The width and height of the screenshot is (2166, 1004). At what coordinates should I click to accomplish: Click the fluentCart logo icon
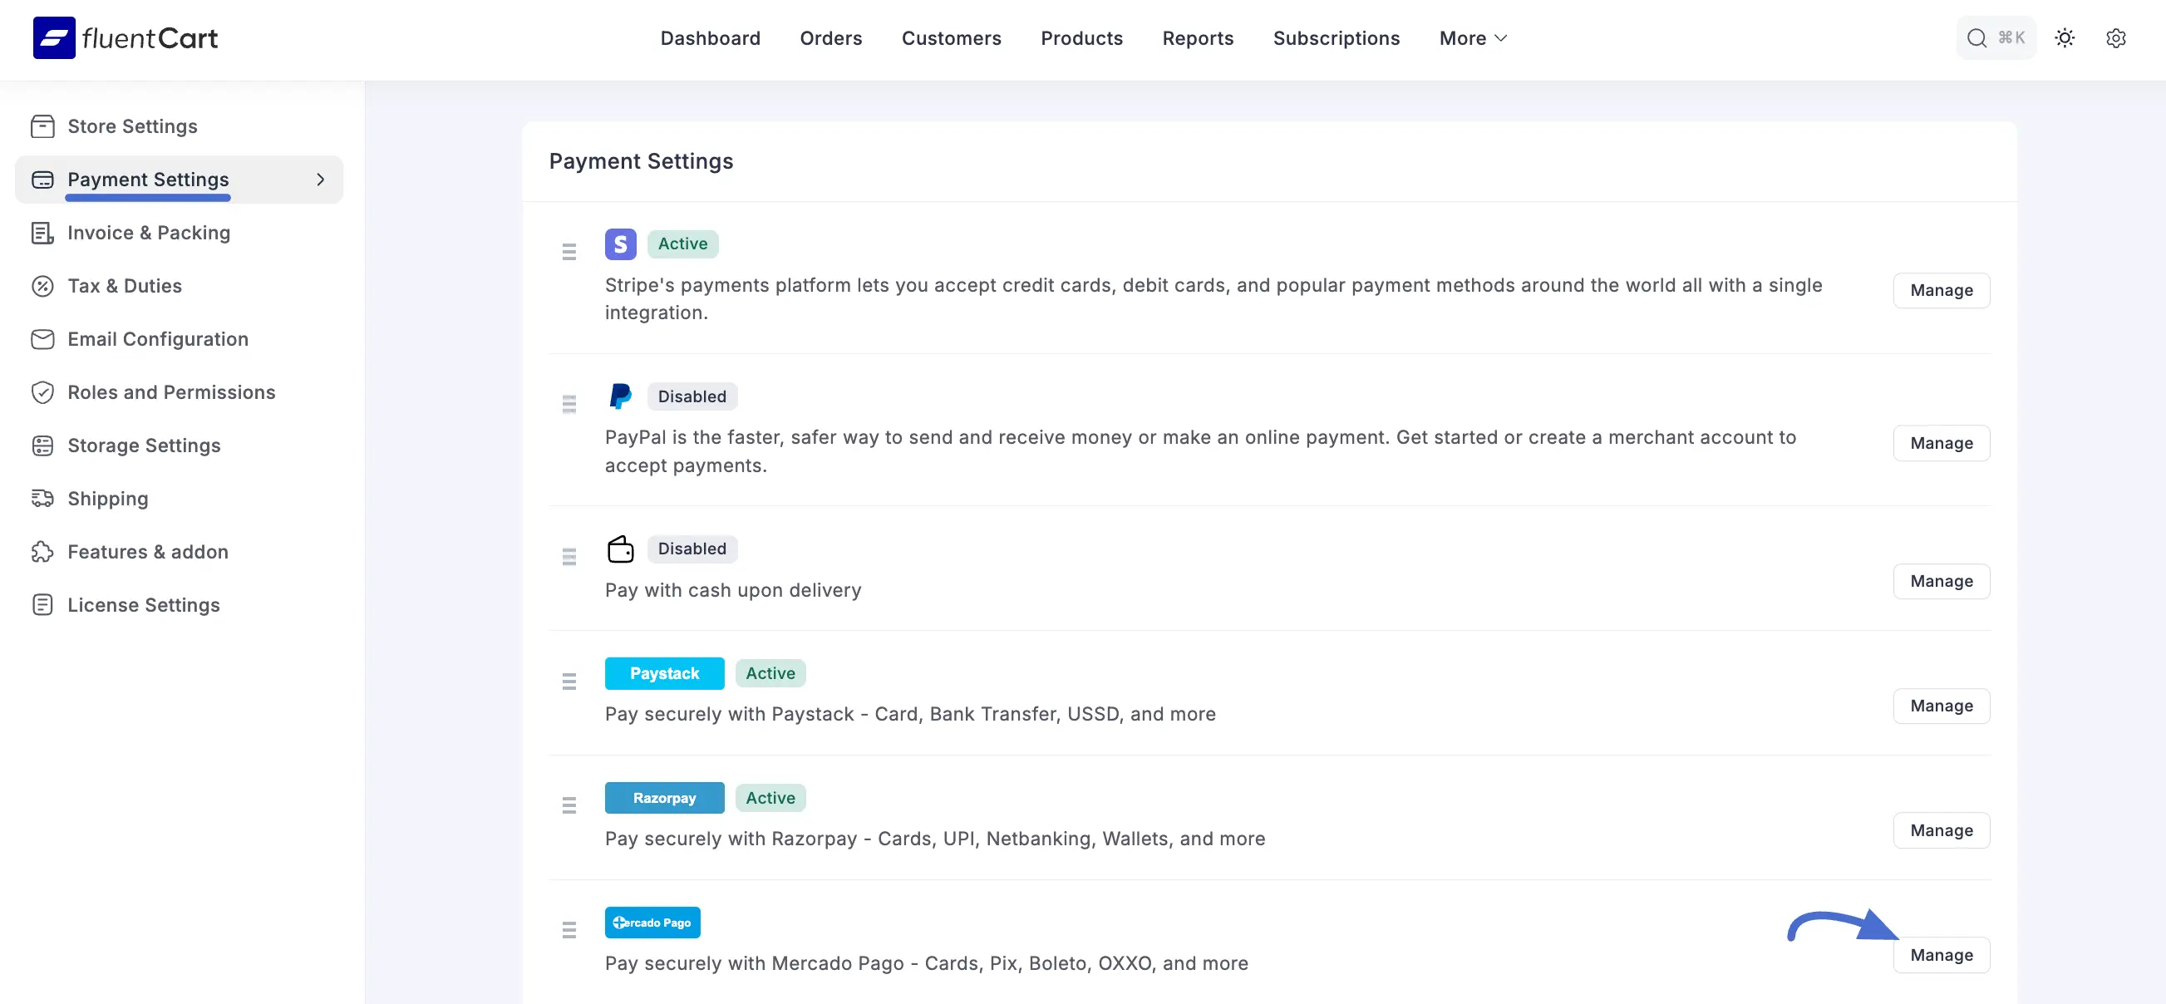tap(54, 38)
